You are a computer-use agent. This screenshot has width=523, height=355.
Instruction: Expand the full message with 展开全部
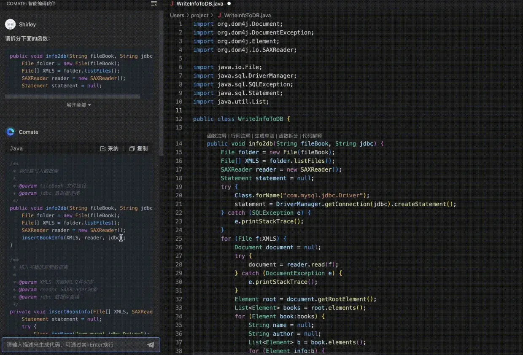click(78, 105)
